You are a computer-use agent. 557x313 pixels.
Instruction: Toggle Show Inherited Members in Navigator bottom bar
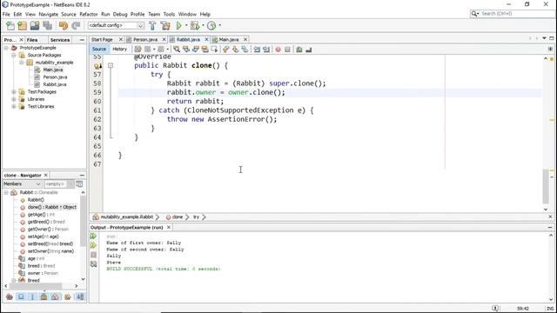(10, 296)
